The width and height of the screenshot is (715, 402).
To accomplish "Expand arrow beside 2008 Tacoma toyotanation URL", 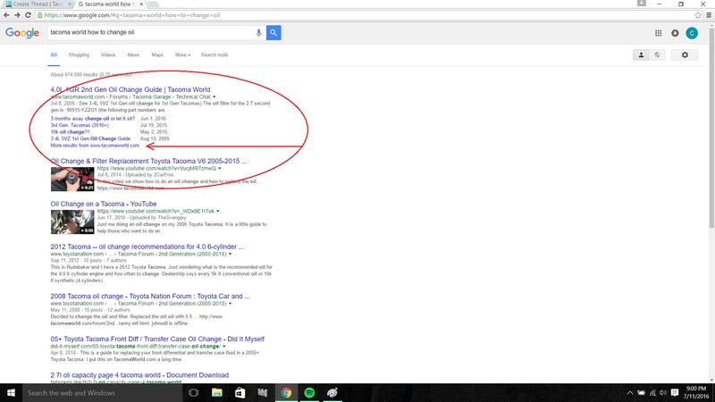I will [x=230, y=304].
